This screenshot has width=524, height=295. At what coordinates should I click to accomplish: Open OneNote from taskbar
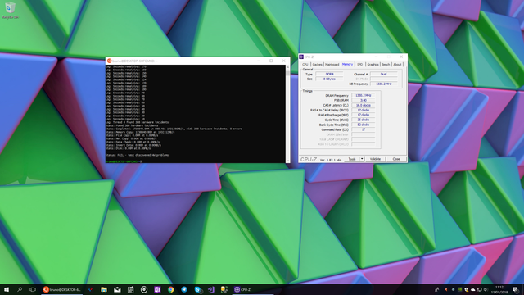(157, 289)
